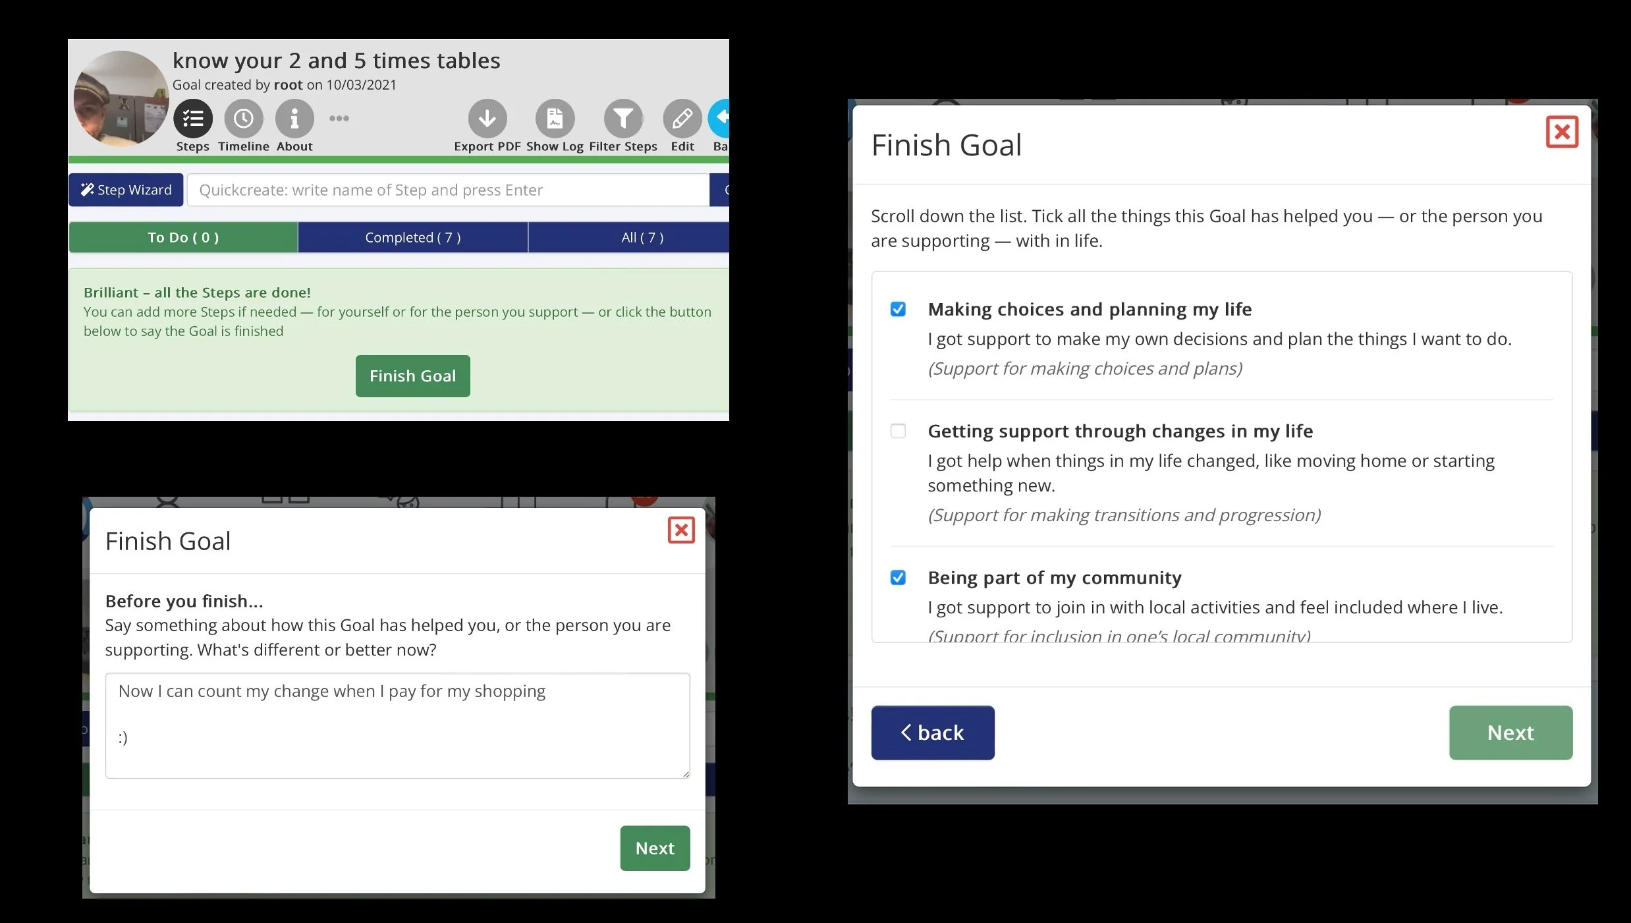Click the Filter Steps funnel icon
1631x923 pixels.
tap(623, 119)
